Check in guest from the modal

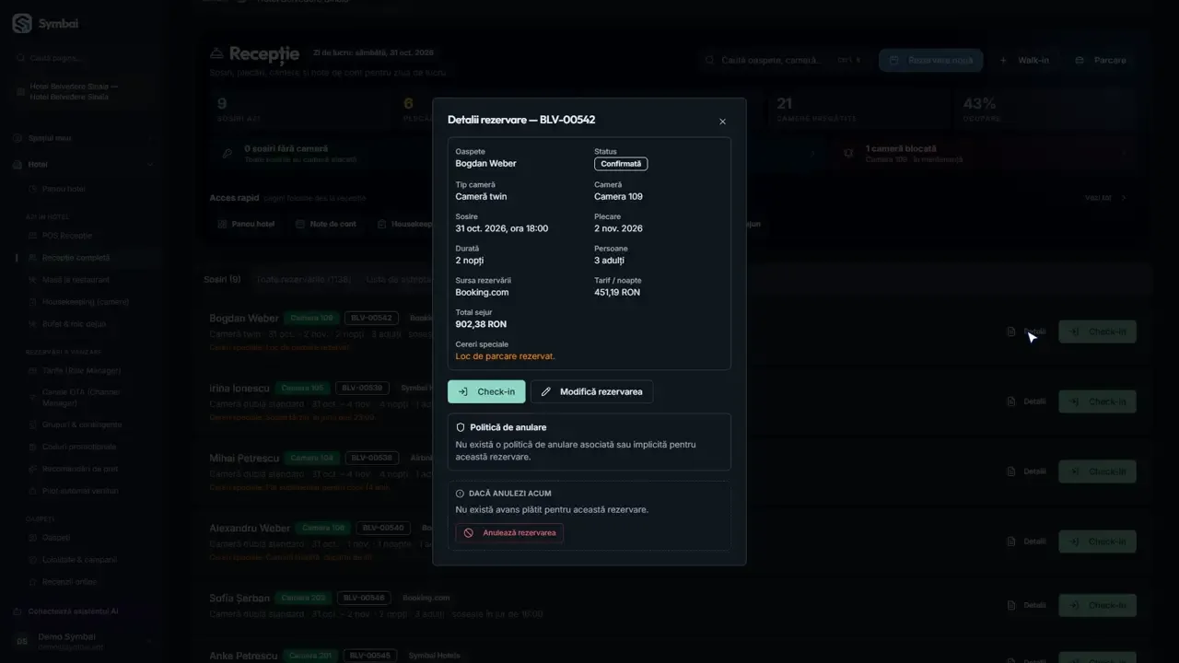486,391
